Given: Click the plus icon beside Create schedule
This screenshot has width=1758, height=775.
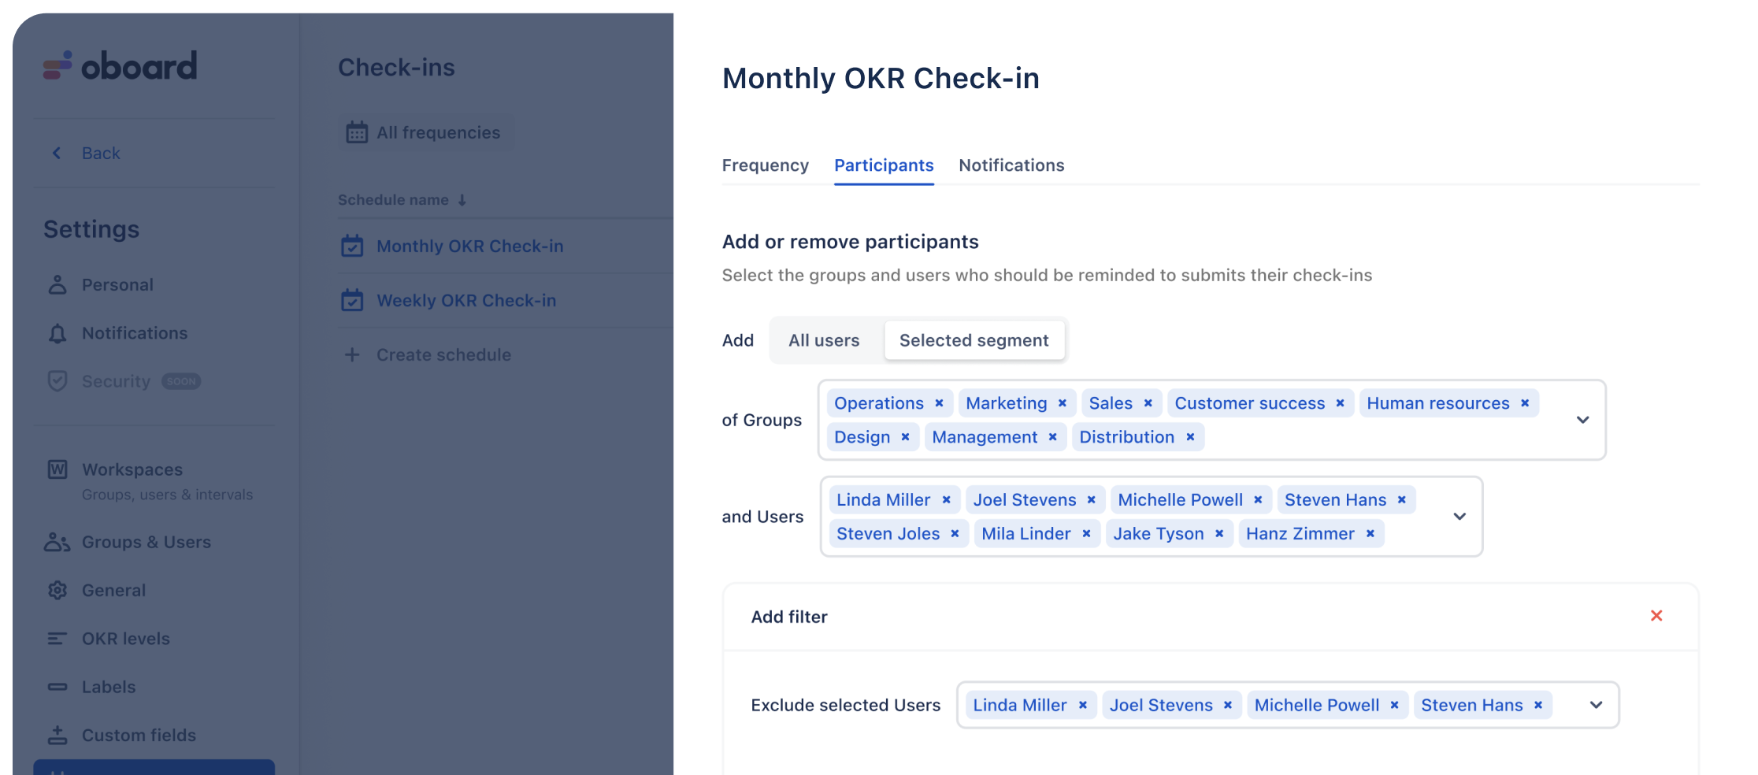Looking at the screenshot, I should coord(352,354).
